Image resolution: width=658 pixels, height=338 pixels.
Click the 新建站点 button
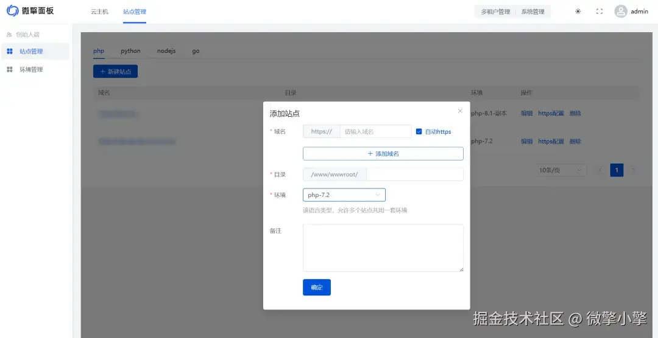tap(115, 72)
